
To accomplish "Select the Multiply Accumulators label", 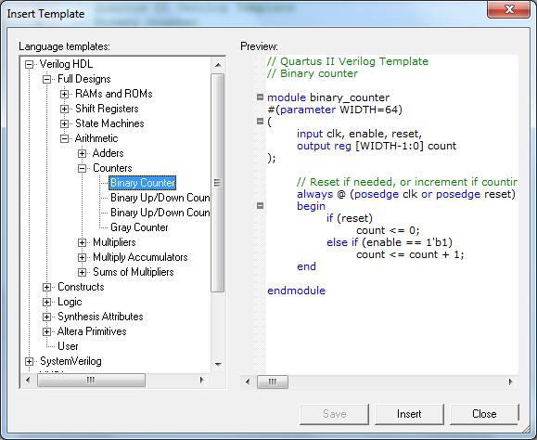I will click(x=140, y=257).
